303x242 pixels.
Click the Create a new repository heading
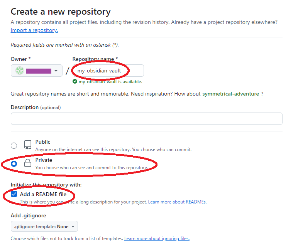[61, 12]
